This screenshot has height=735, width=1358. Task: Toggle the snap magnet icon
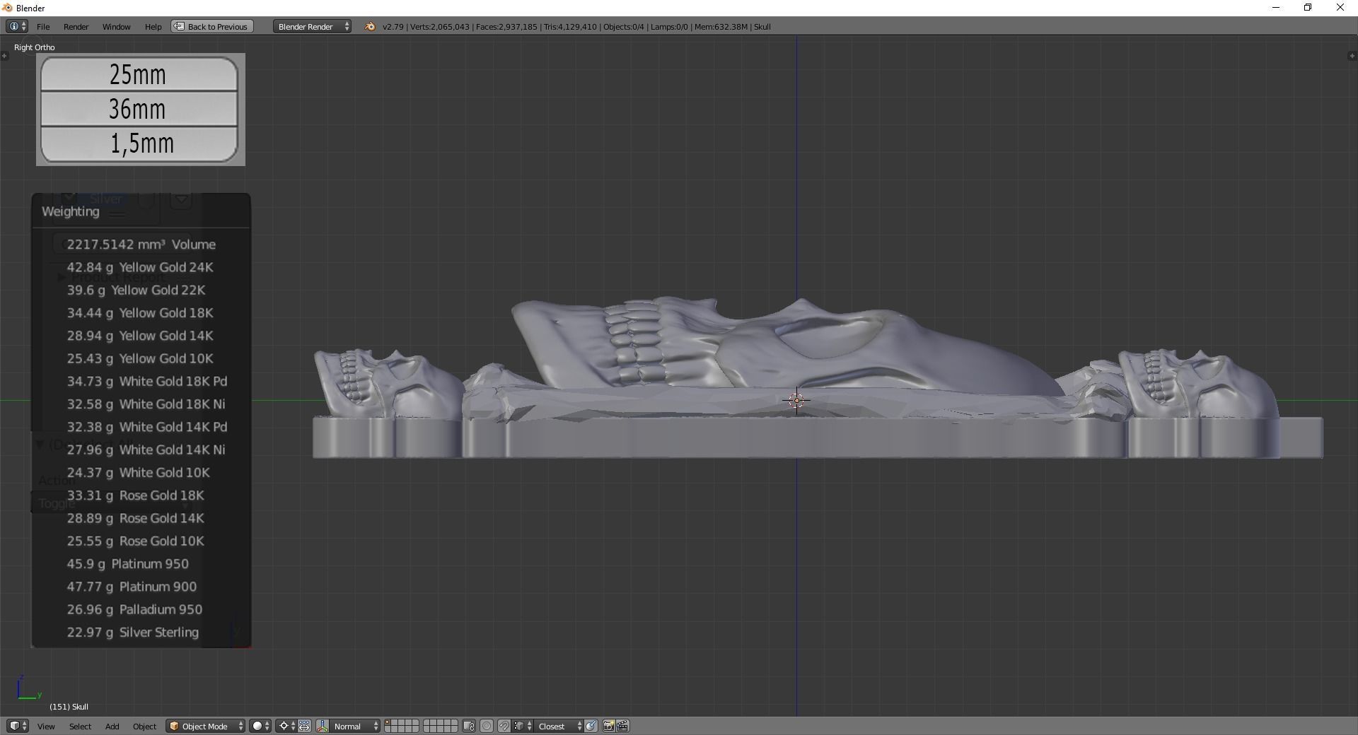[504, 726]
